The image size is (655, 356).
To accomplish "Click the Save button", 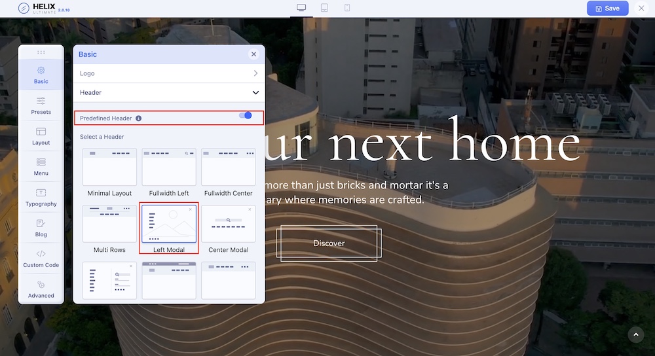I will point(607,9).
